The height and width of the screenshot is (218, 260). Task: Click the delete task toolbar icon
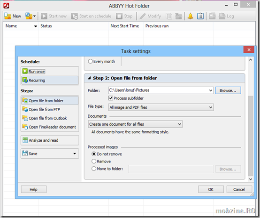[179, 16]
